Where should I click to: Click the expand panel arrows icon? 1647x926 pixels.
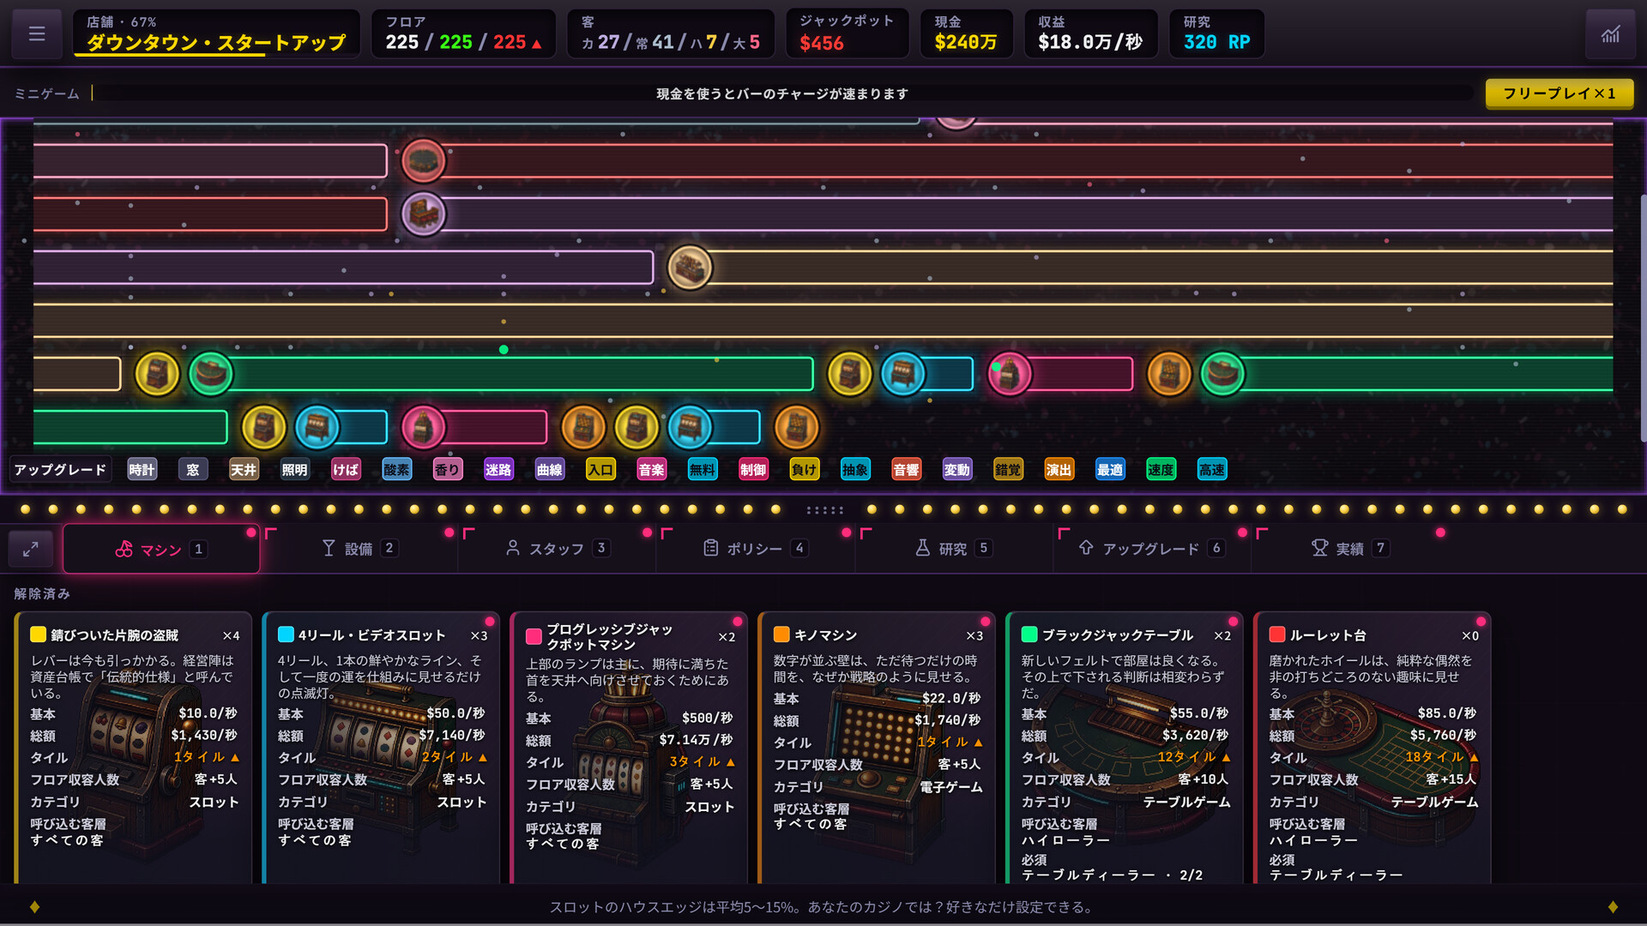pyautogui.click(x=31, y=549)
